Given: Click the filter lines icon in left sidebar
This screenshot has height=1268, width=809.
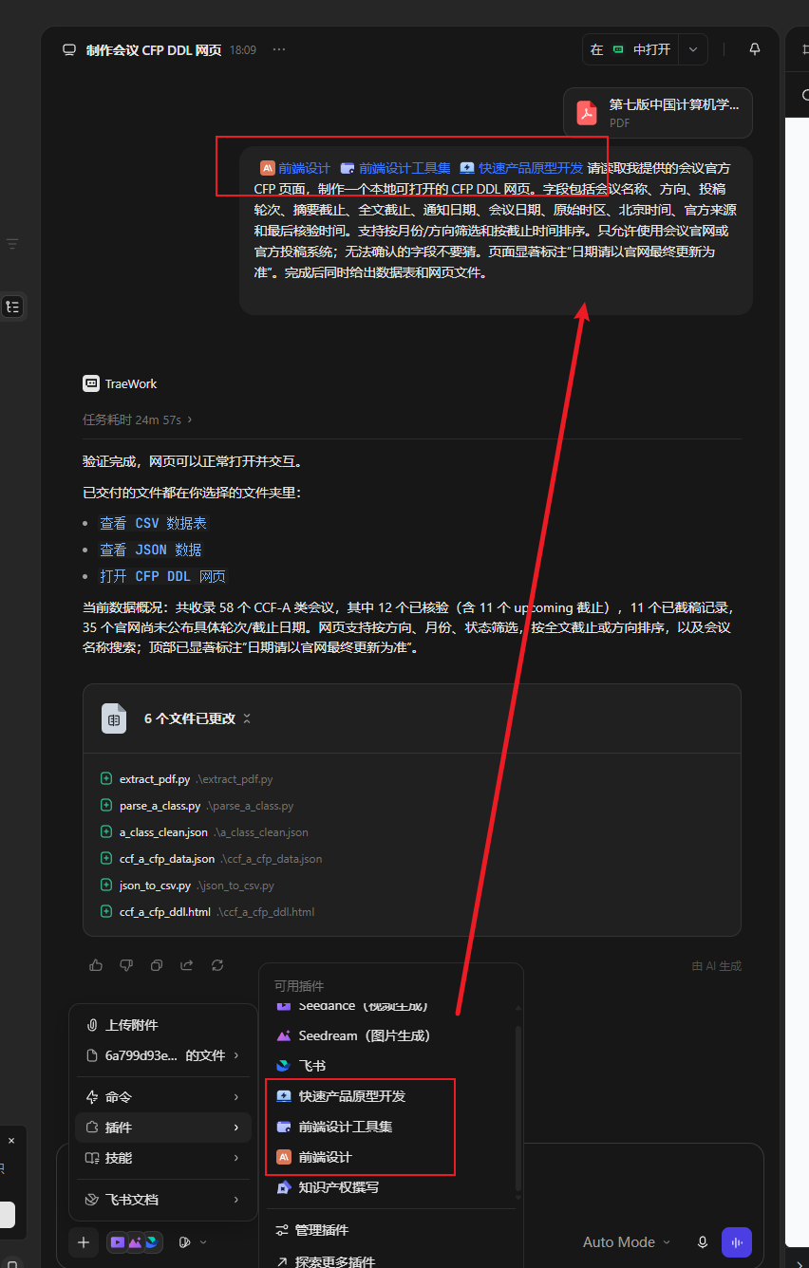Looking at the screenshot, I should point(12,244).
